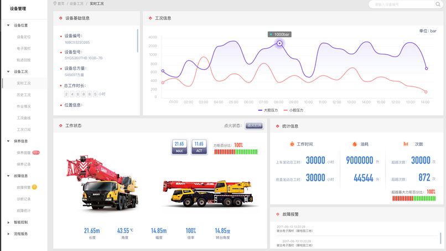Open 历史工况 in the sidebar
The height and width of the screenshot is (251, 446).
point(24,95)
